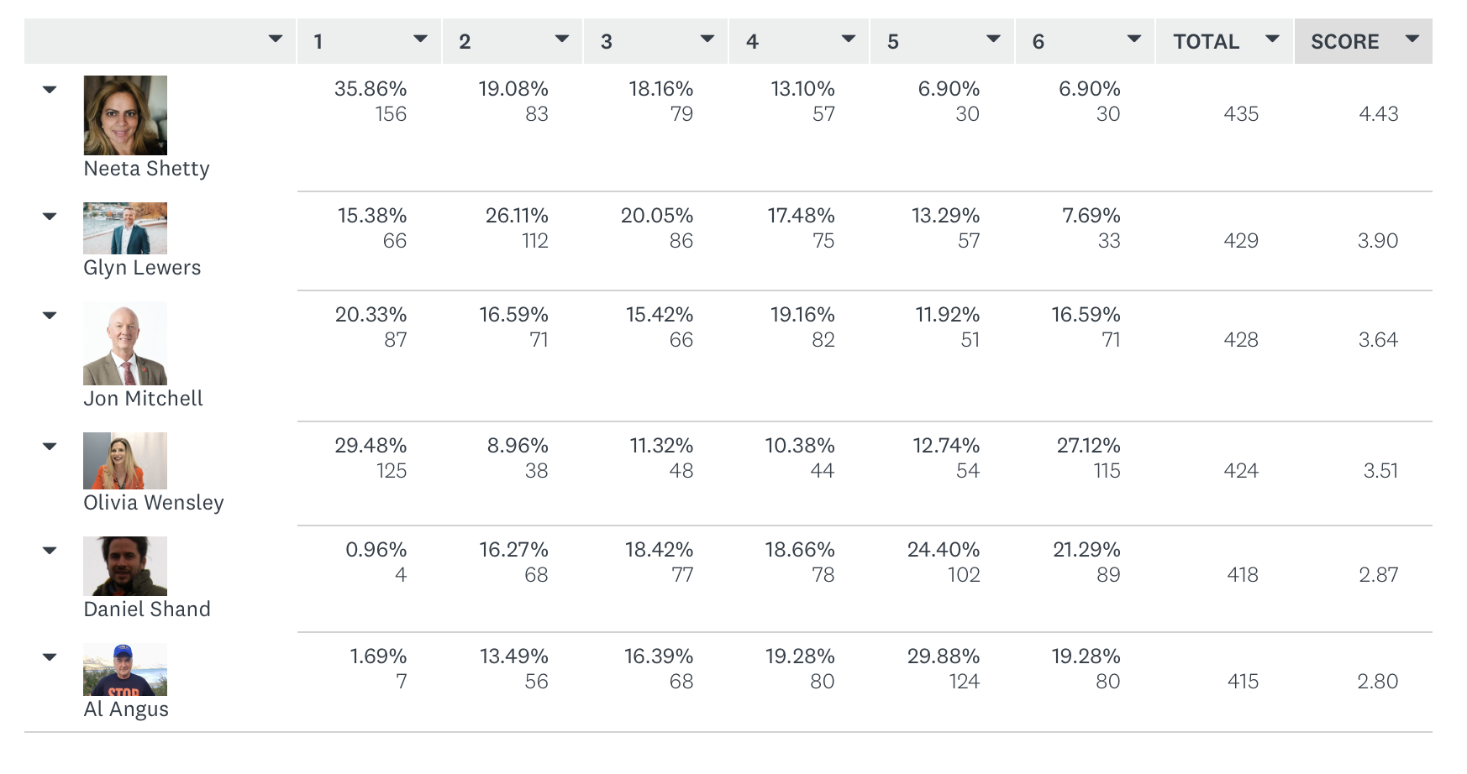Expand the Olivia Wensley row arrow
Image resolution: width=1467 pixels, height=774 pixels.
pos(50,447)
